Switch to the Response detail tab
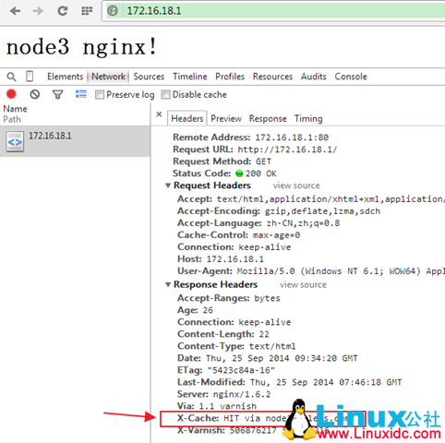This screenshot has width=445, height=443. point(268,118)
